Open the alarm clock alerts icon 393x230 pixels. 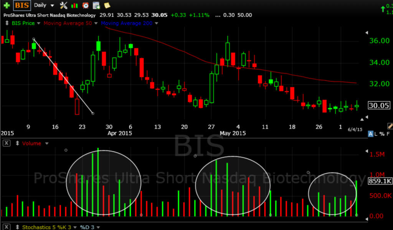tap(86, 5)
